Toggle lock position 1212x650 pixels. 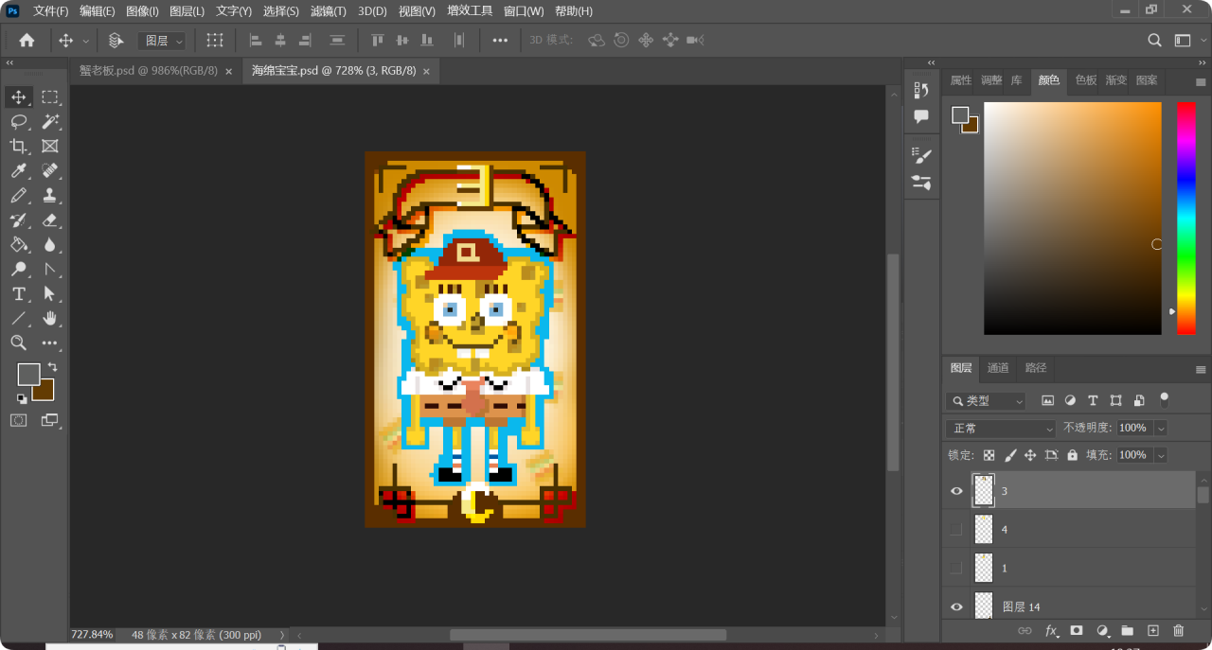[1030, 455]
